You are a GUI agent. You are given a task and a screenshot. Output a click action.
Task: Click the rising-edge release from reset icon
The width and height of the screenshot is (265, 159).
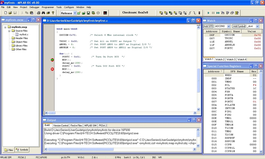tap(190, 13)
